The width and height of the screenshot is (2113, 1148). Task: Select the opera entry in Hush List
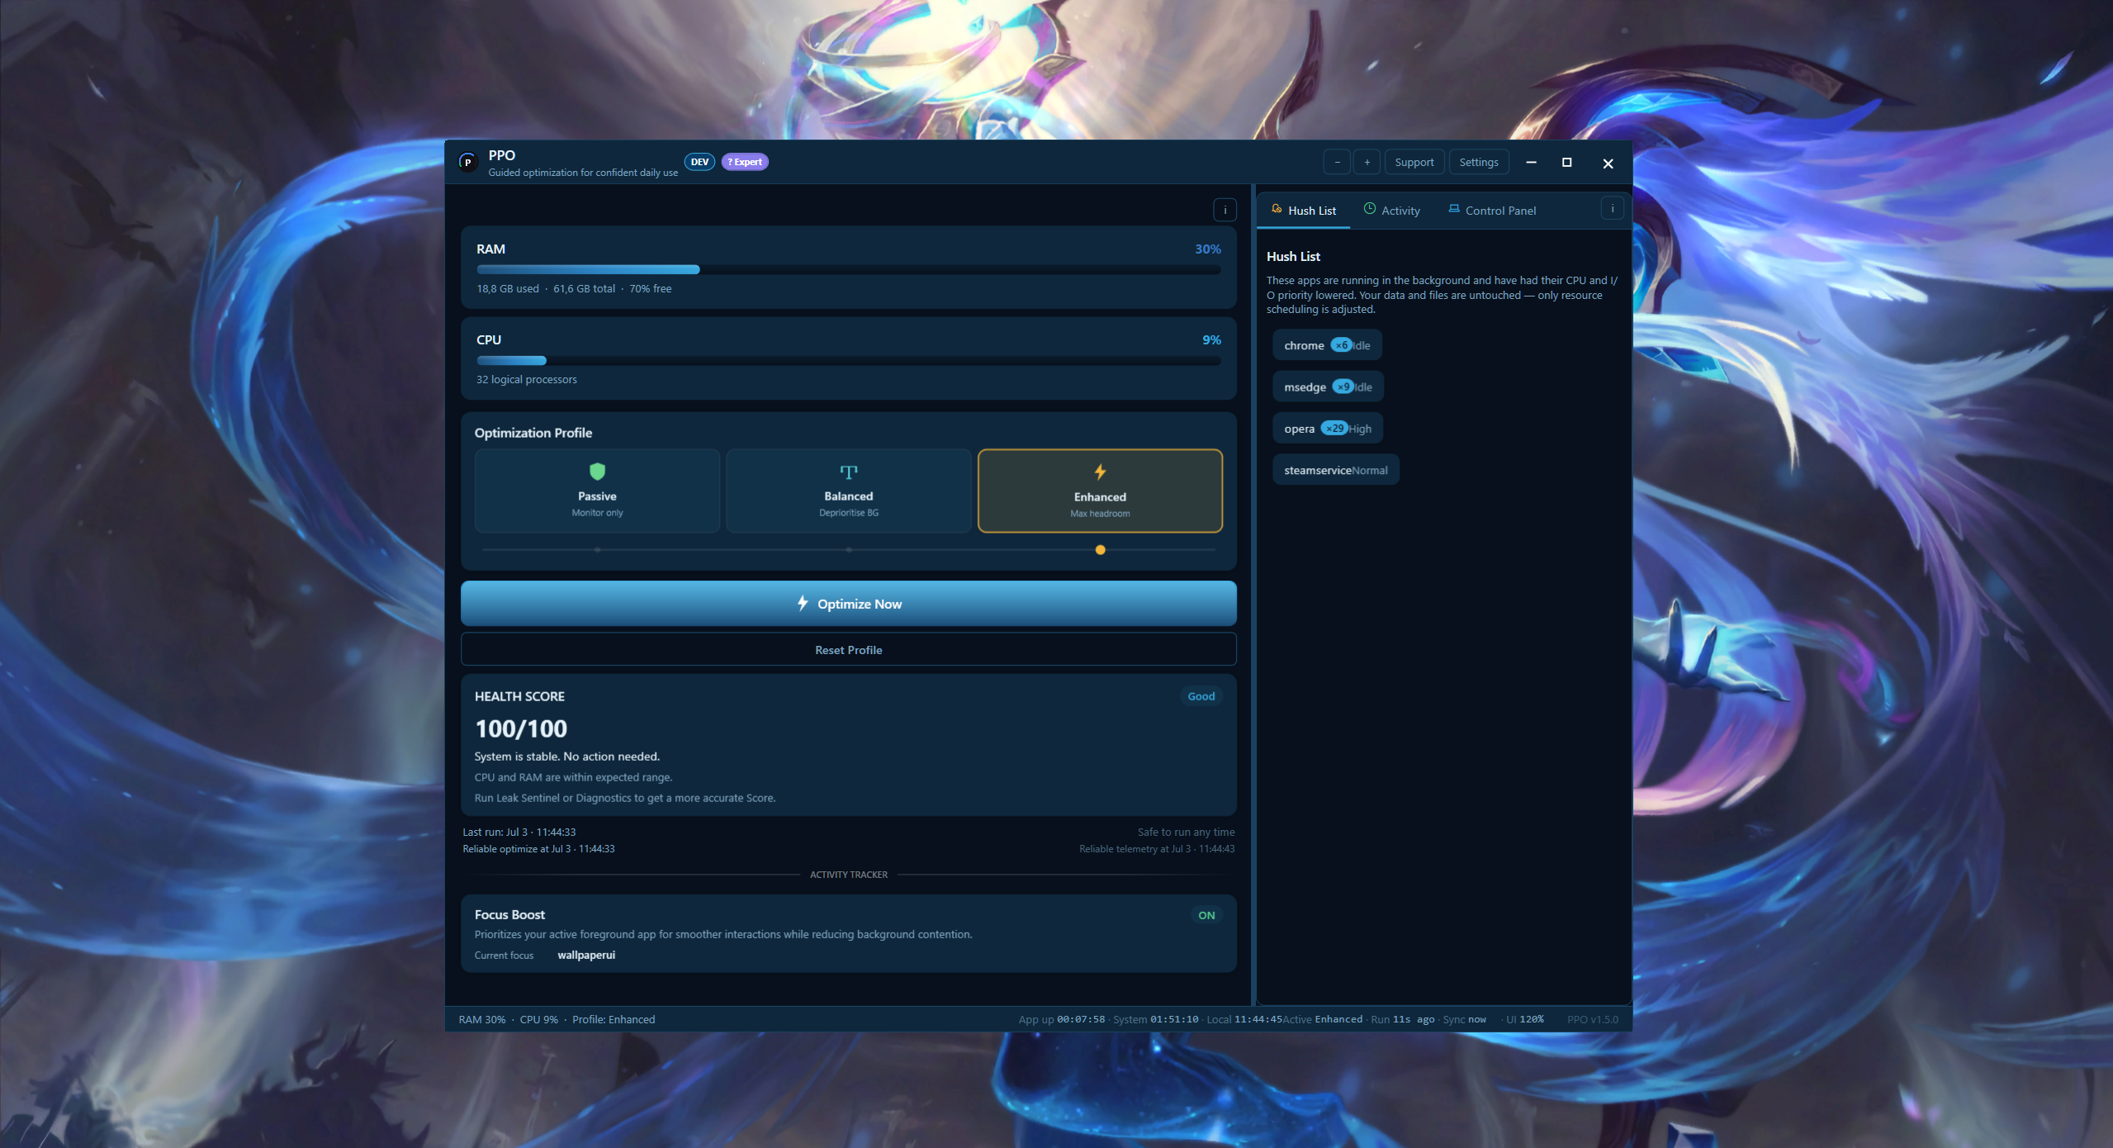1328,428
